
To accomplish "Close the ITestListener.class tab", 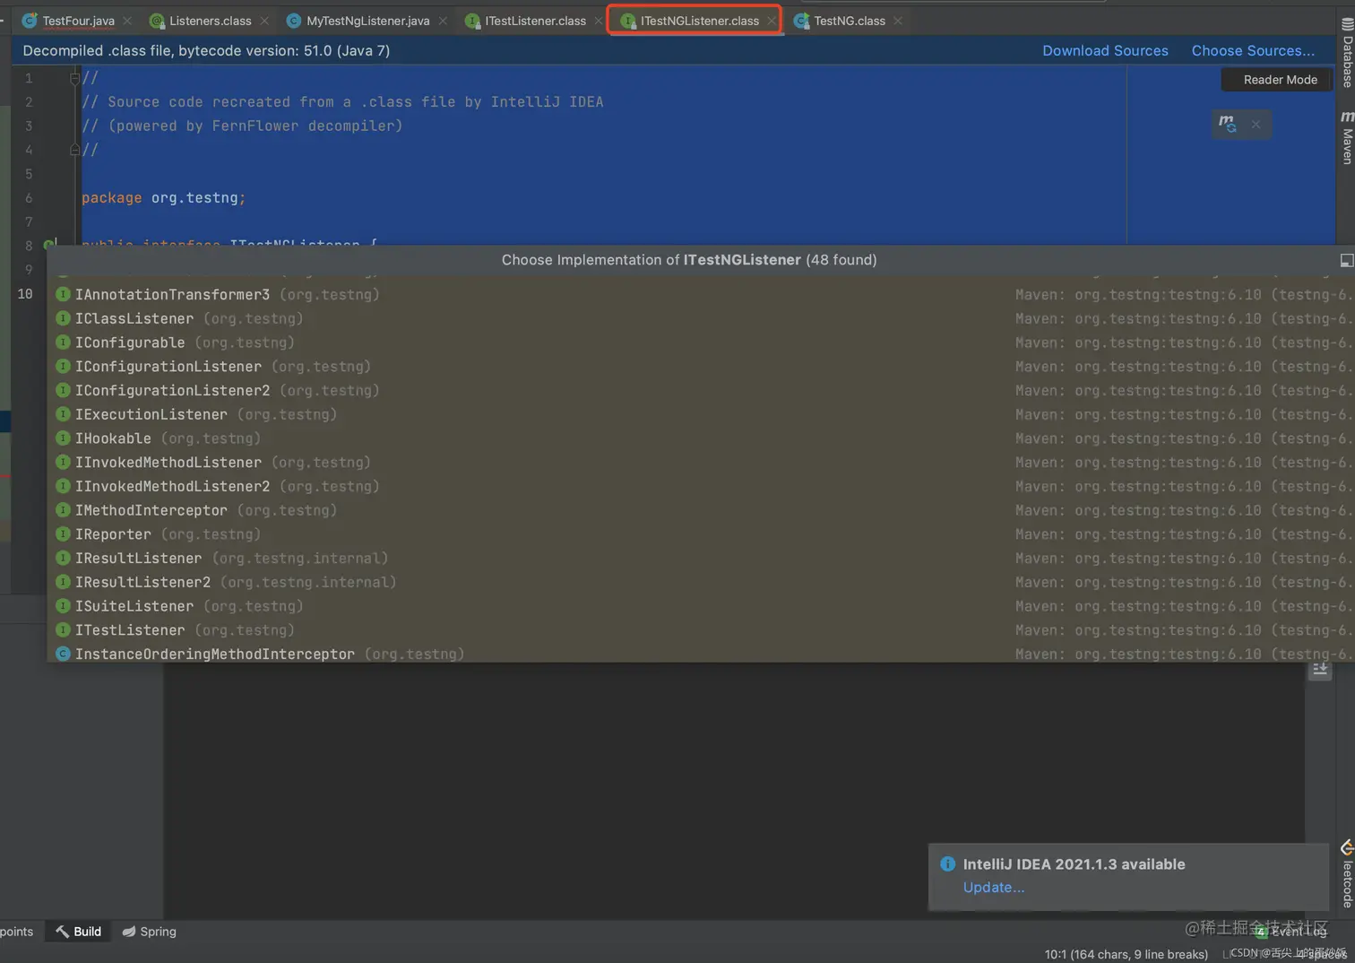I will [x=599, y=21].
